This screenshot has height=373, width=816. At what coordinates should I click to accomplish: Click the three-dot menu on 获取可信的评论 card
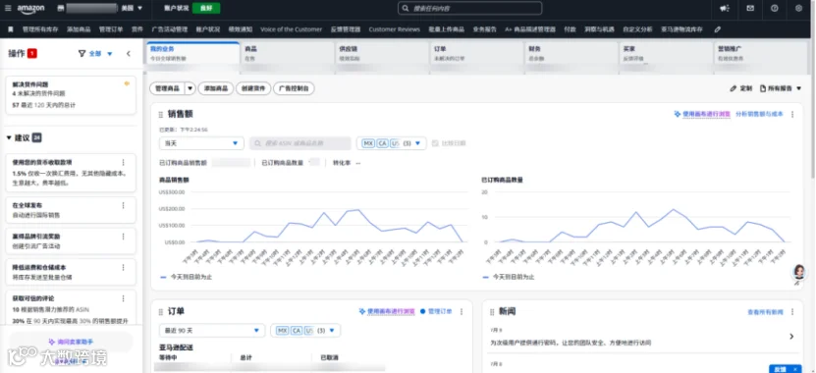point(124,298)
